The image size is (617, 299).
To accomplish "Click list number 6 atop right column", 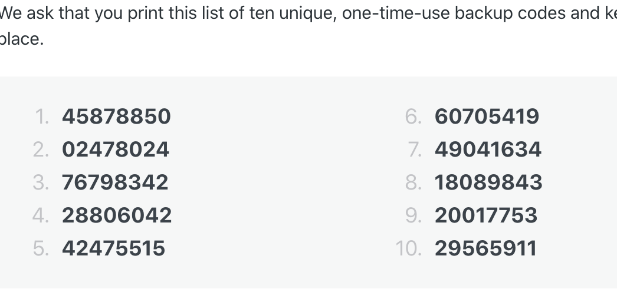I will pyautogui.click(x=413, y=117).
